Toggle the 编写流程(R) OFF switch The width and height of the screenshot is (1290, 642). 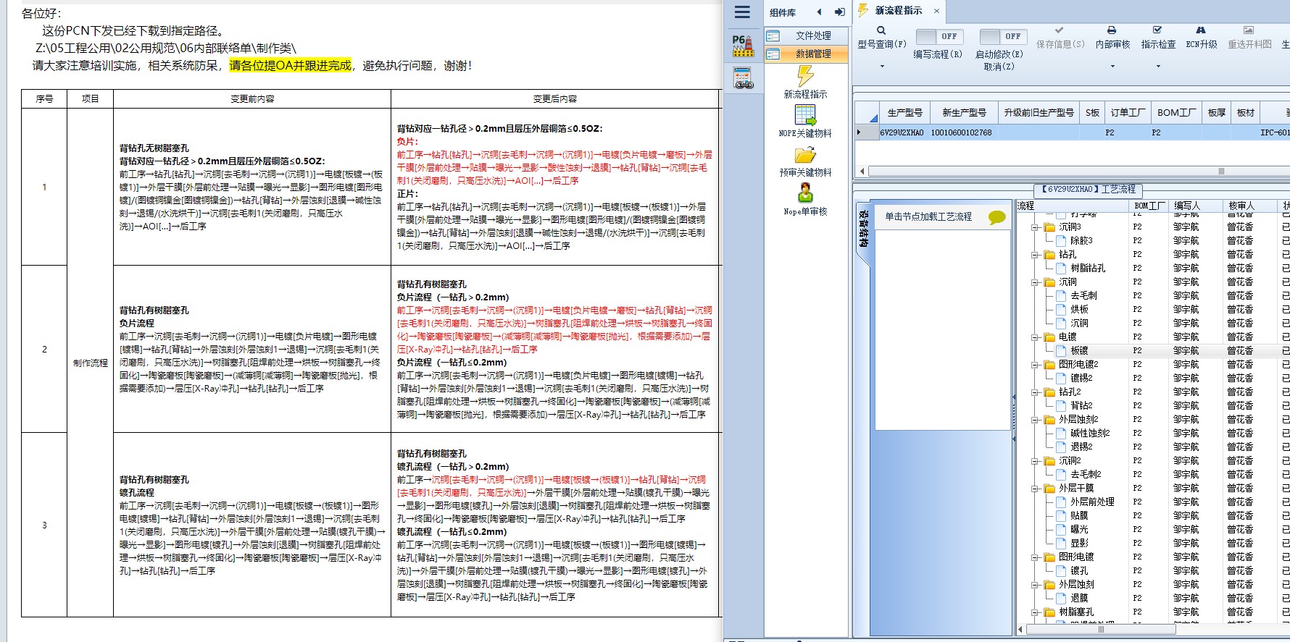click(x=939, y=36)
